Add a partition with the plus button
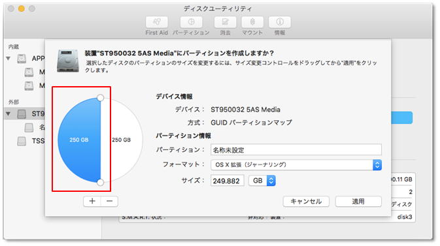440x246 pixels. point(92,201)
